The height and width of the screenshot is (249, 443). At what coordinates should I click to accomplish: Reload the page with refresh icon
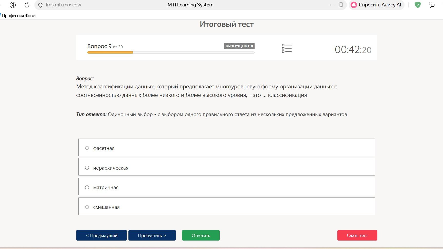point(27,5)
